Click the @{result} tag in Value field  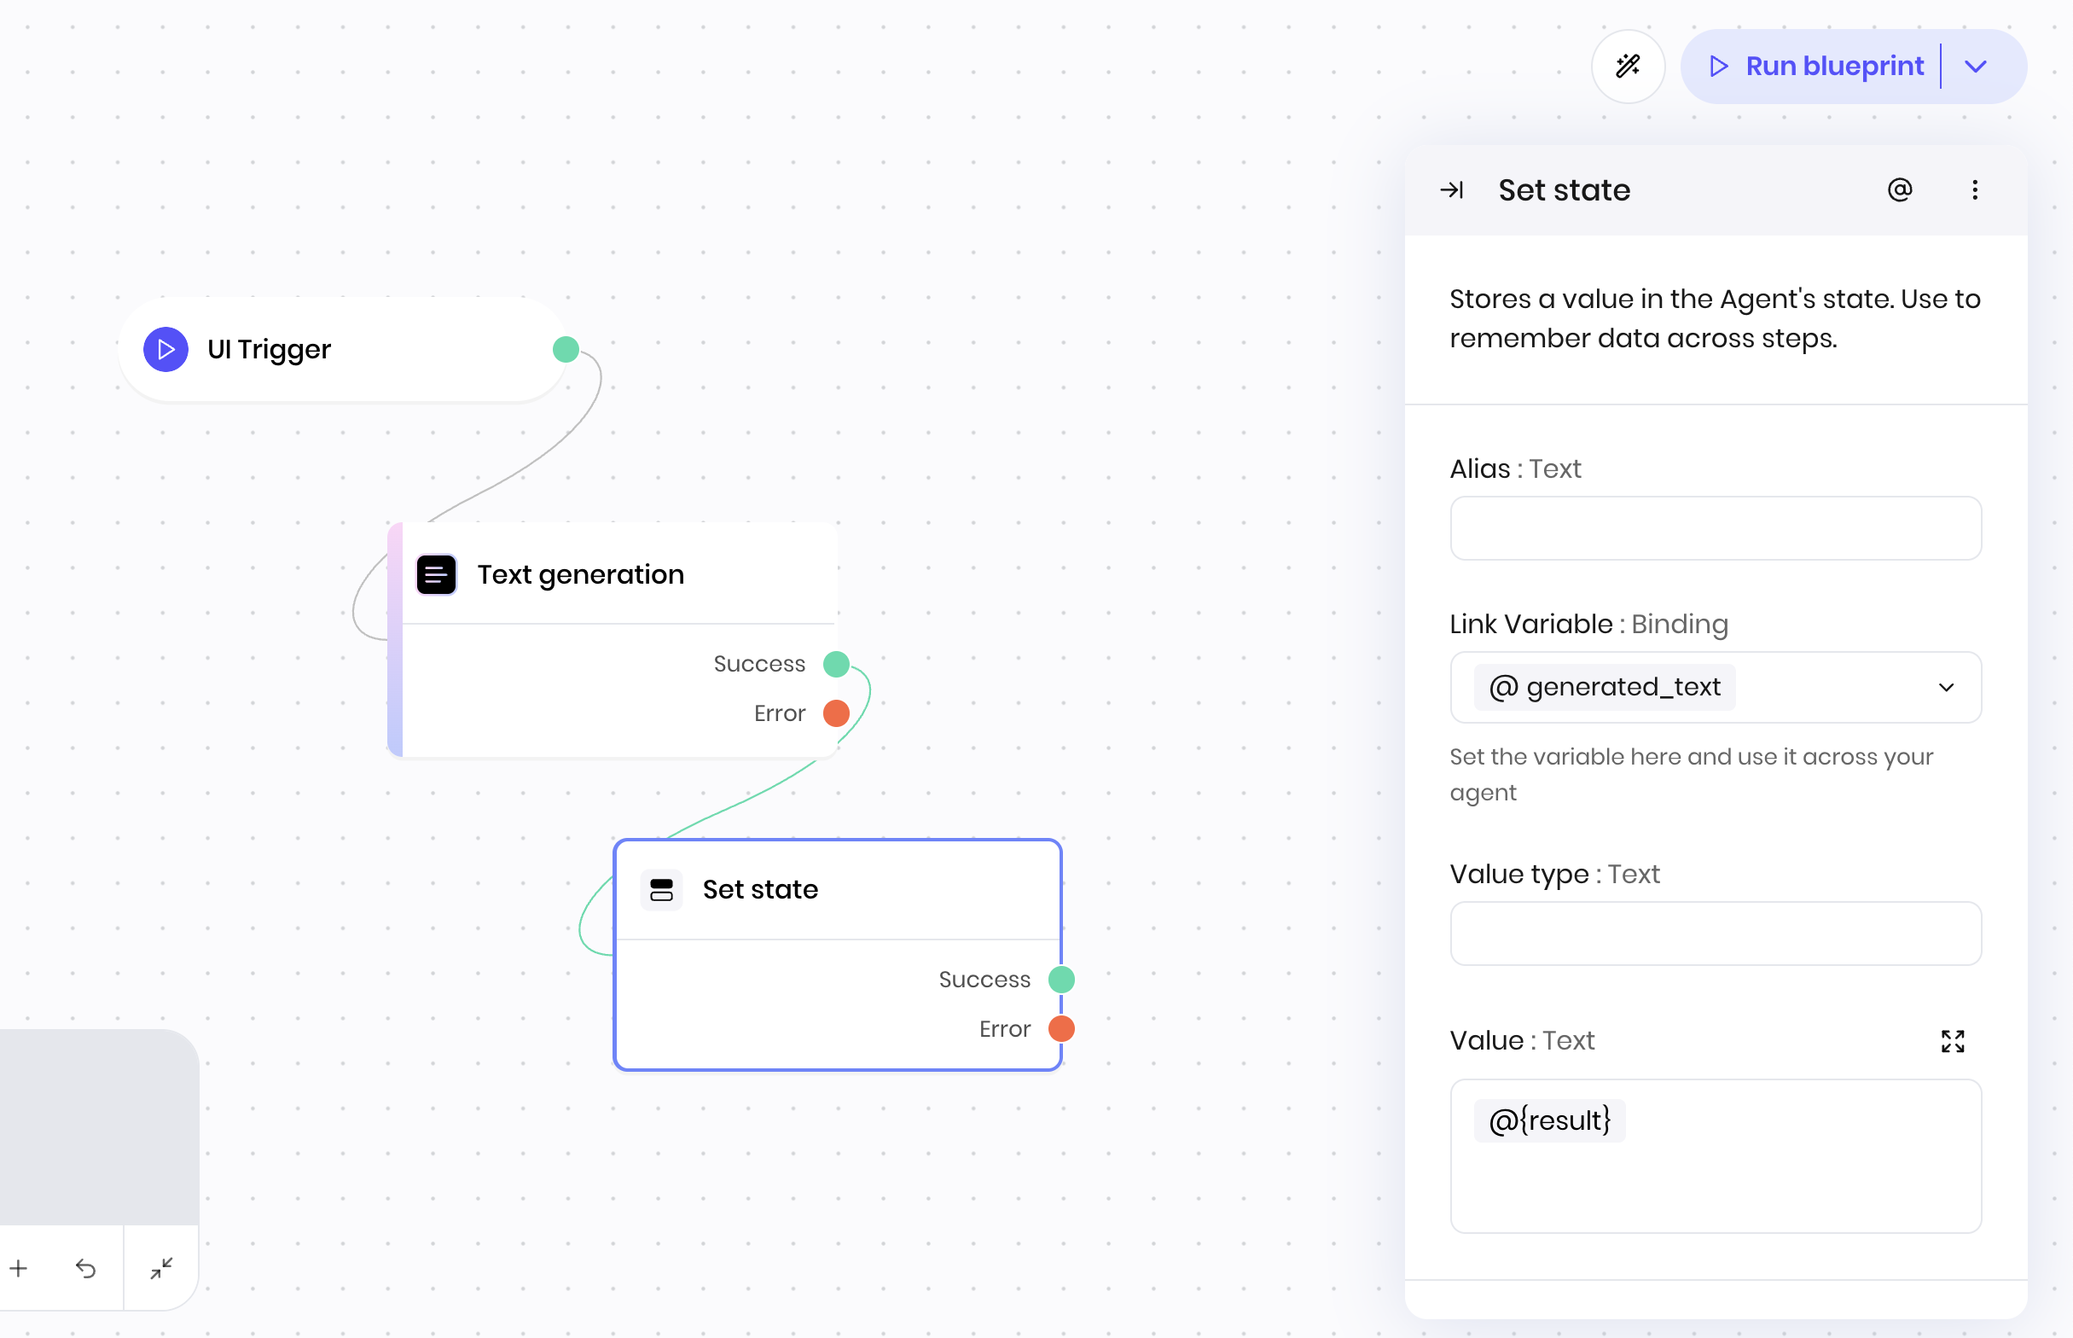pyautogui.click(x=1549, y=1120)
